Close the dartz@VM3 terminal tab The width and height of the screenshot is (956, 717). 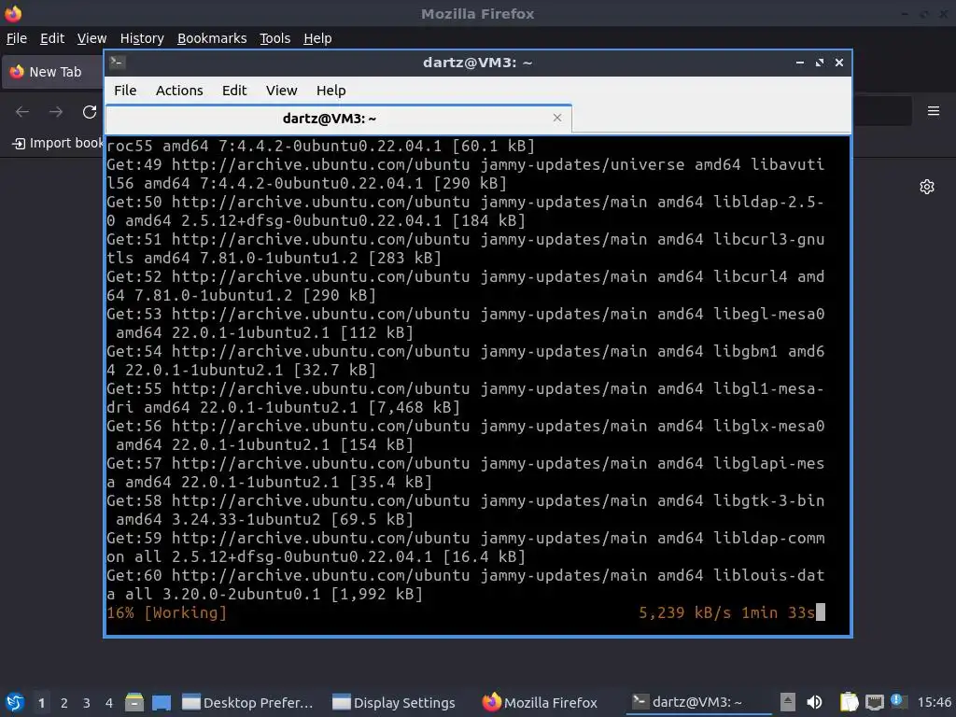coord(557,118)
